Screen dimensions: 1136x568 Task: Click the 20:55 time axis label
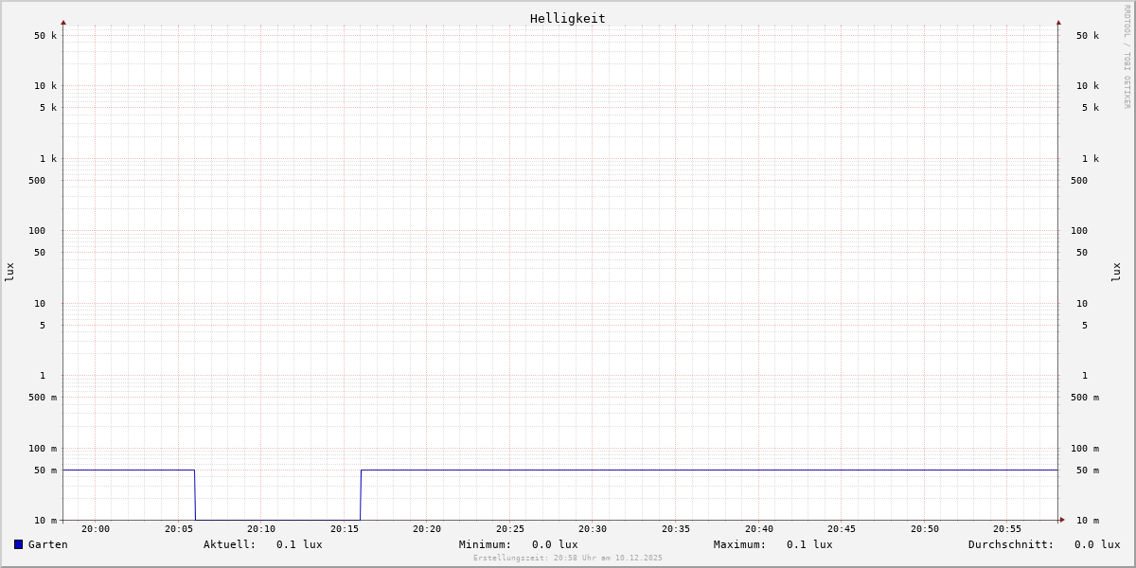1007,529
